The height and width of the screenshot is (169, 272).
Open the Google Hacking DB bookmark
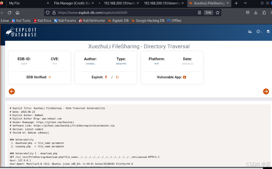point(148,21)
